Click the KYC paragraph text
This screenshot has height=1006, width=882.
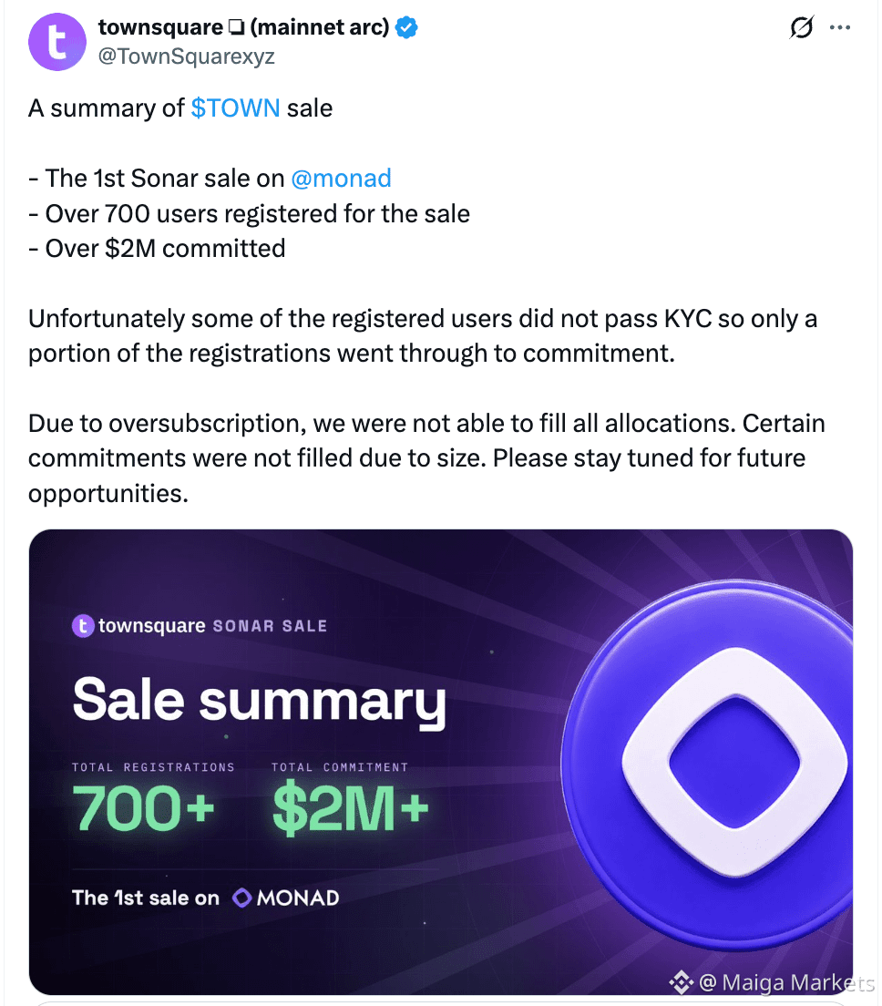423,335
